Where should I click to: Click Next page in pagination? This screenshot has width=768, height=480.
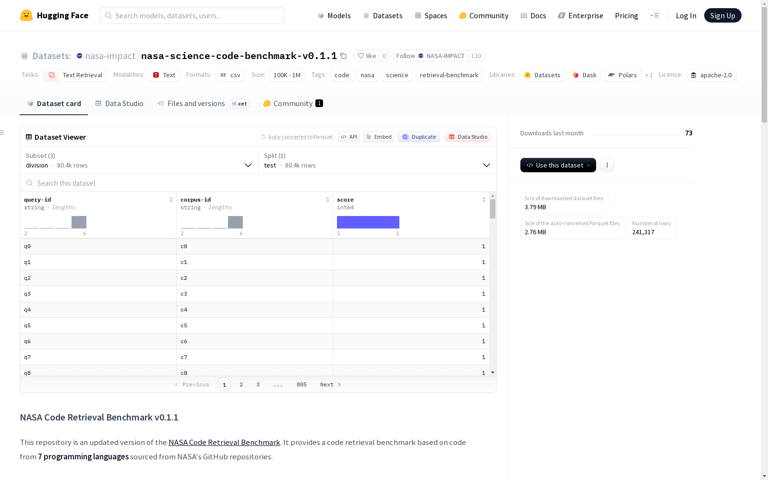(331, 384)
